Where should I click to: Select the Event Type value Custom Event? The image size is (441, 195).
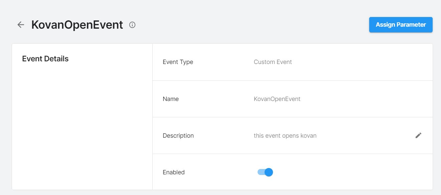272,62
